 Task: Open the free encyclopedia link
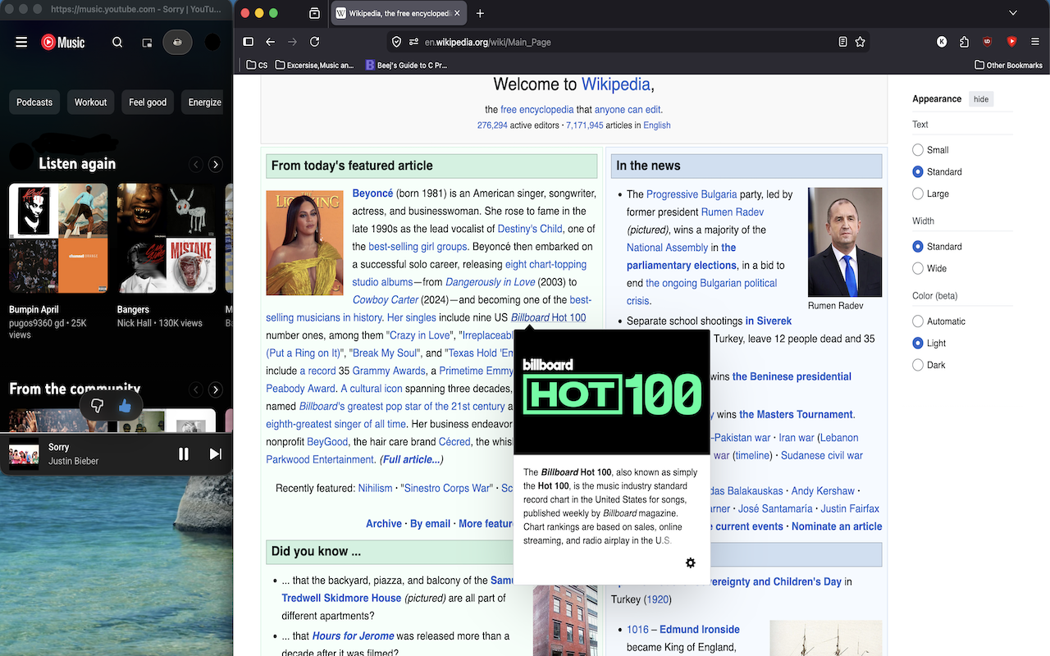pos(537,109)
